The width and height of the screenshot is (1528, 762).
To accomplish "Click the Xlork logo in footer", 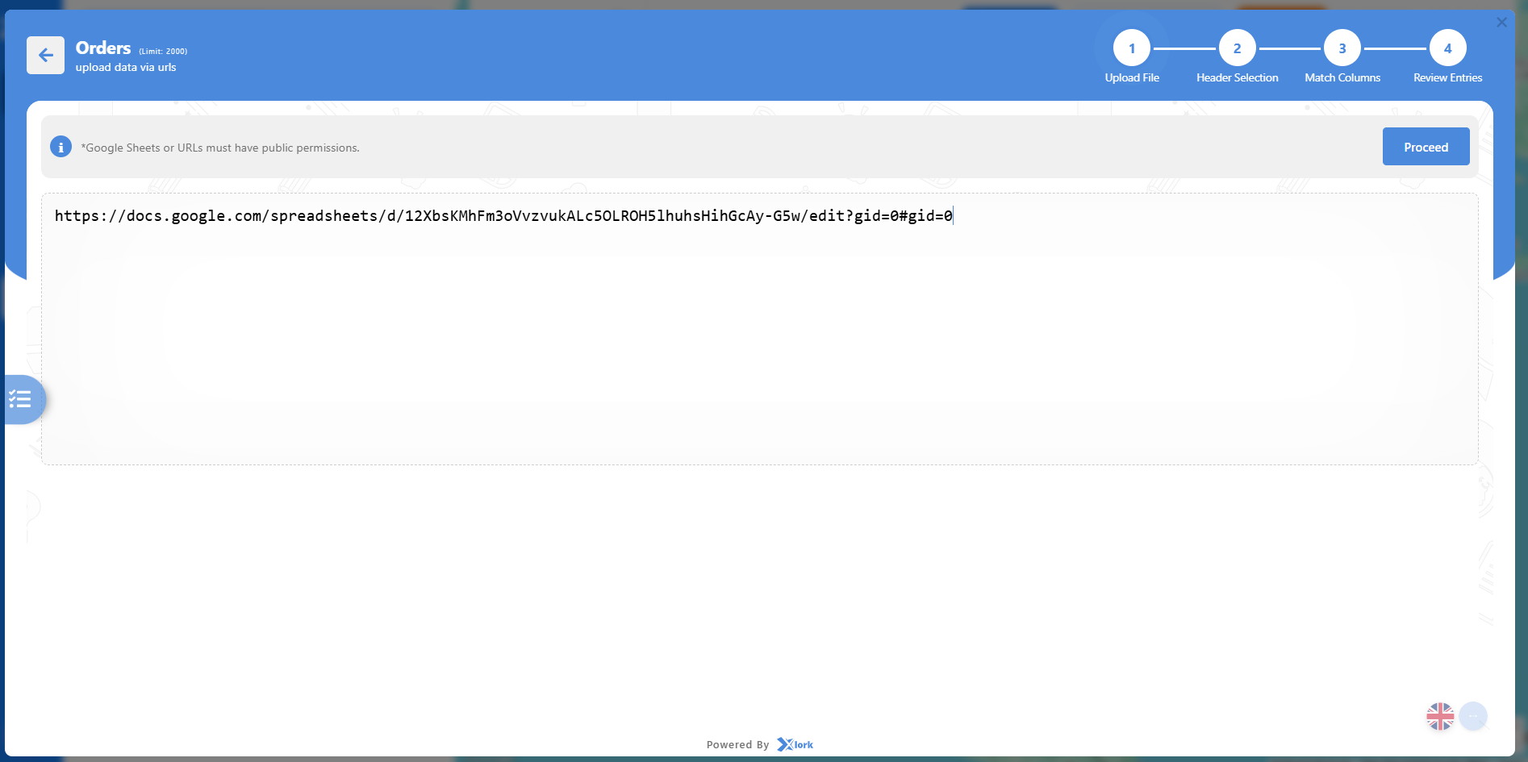I will [x=795, y=744].
